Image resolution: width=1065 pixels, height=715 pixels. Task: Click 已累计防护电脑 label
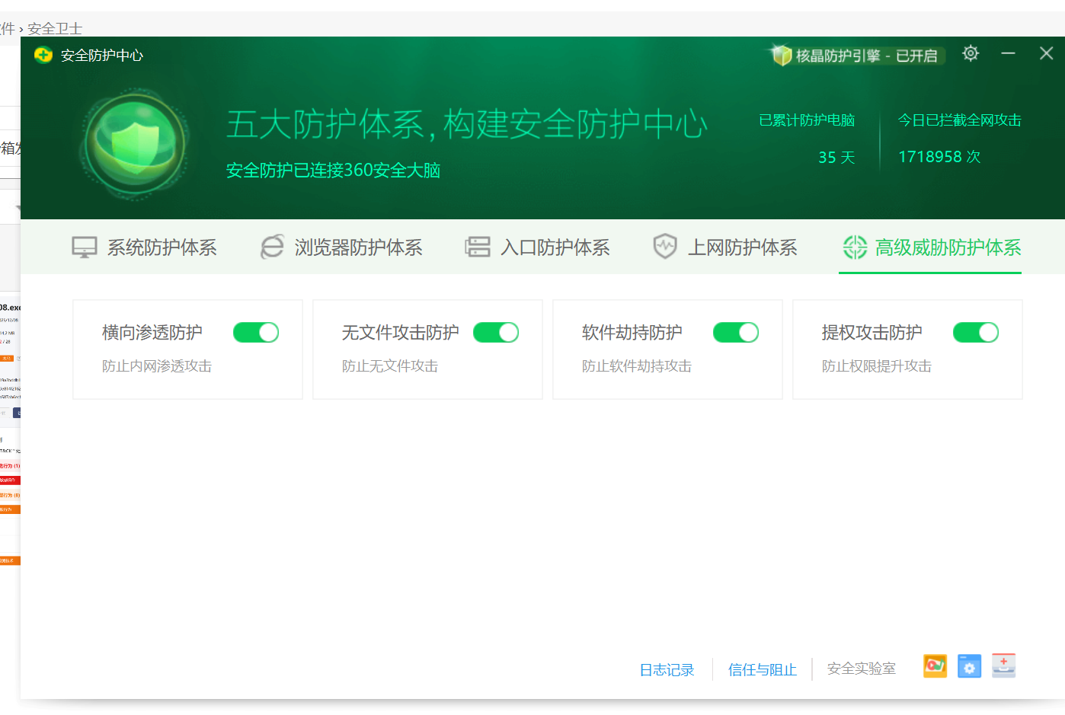tap(807, 120)
